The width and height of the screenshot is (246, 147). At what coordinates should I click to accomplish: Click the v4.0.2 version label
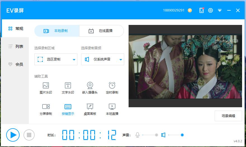(238, 141)
